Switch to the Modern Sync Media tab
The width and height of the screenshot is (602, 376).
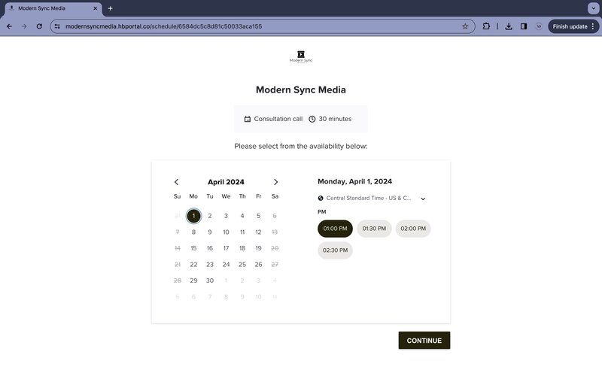click(x=53, y=8)
